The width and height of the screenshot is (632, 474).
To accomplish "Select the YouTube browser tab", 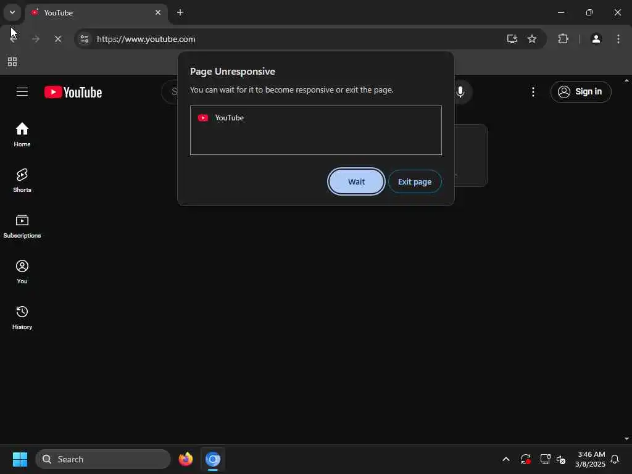I will pyautogui.click(x=97, y=13).
